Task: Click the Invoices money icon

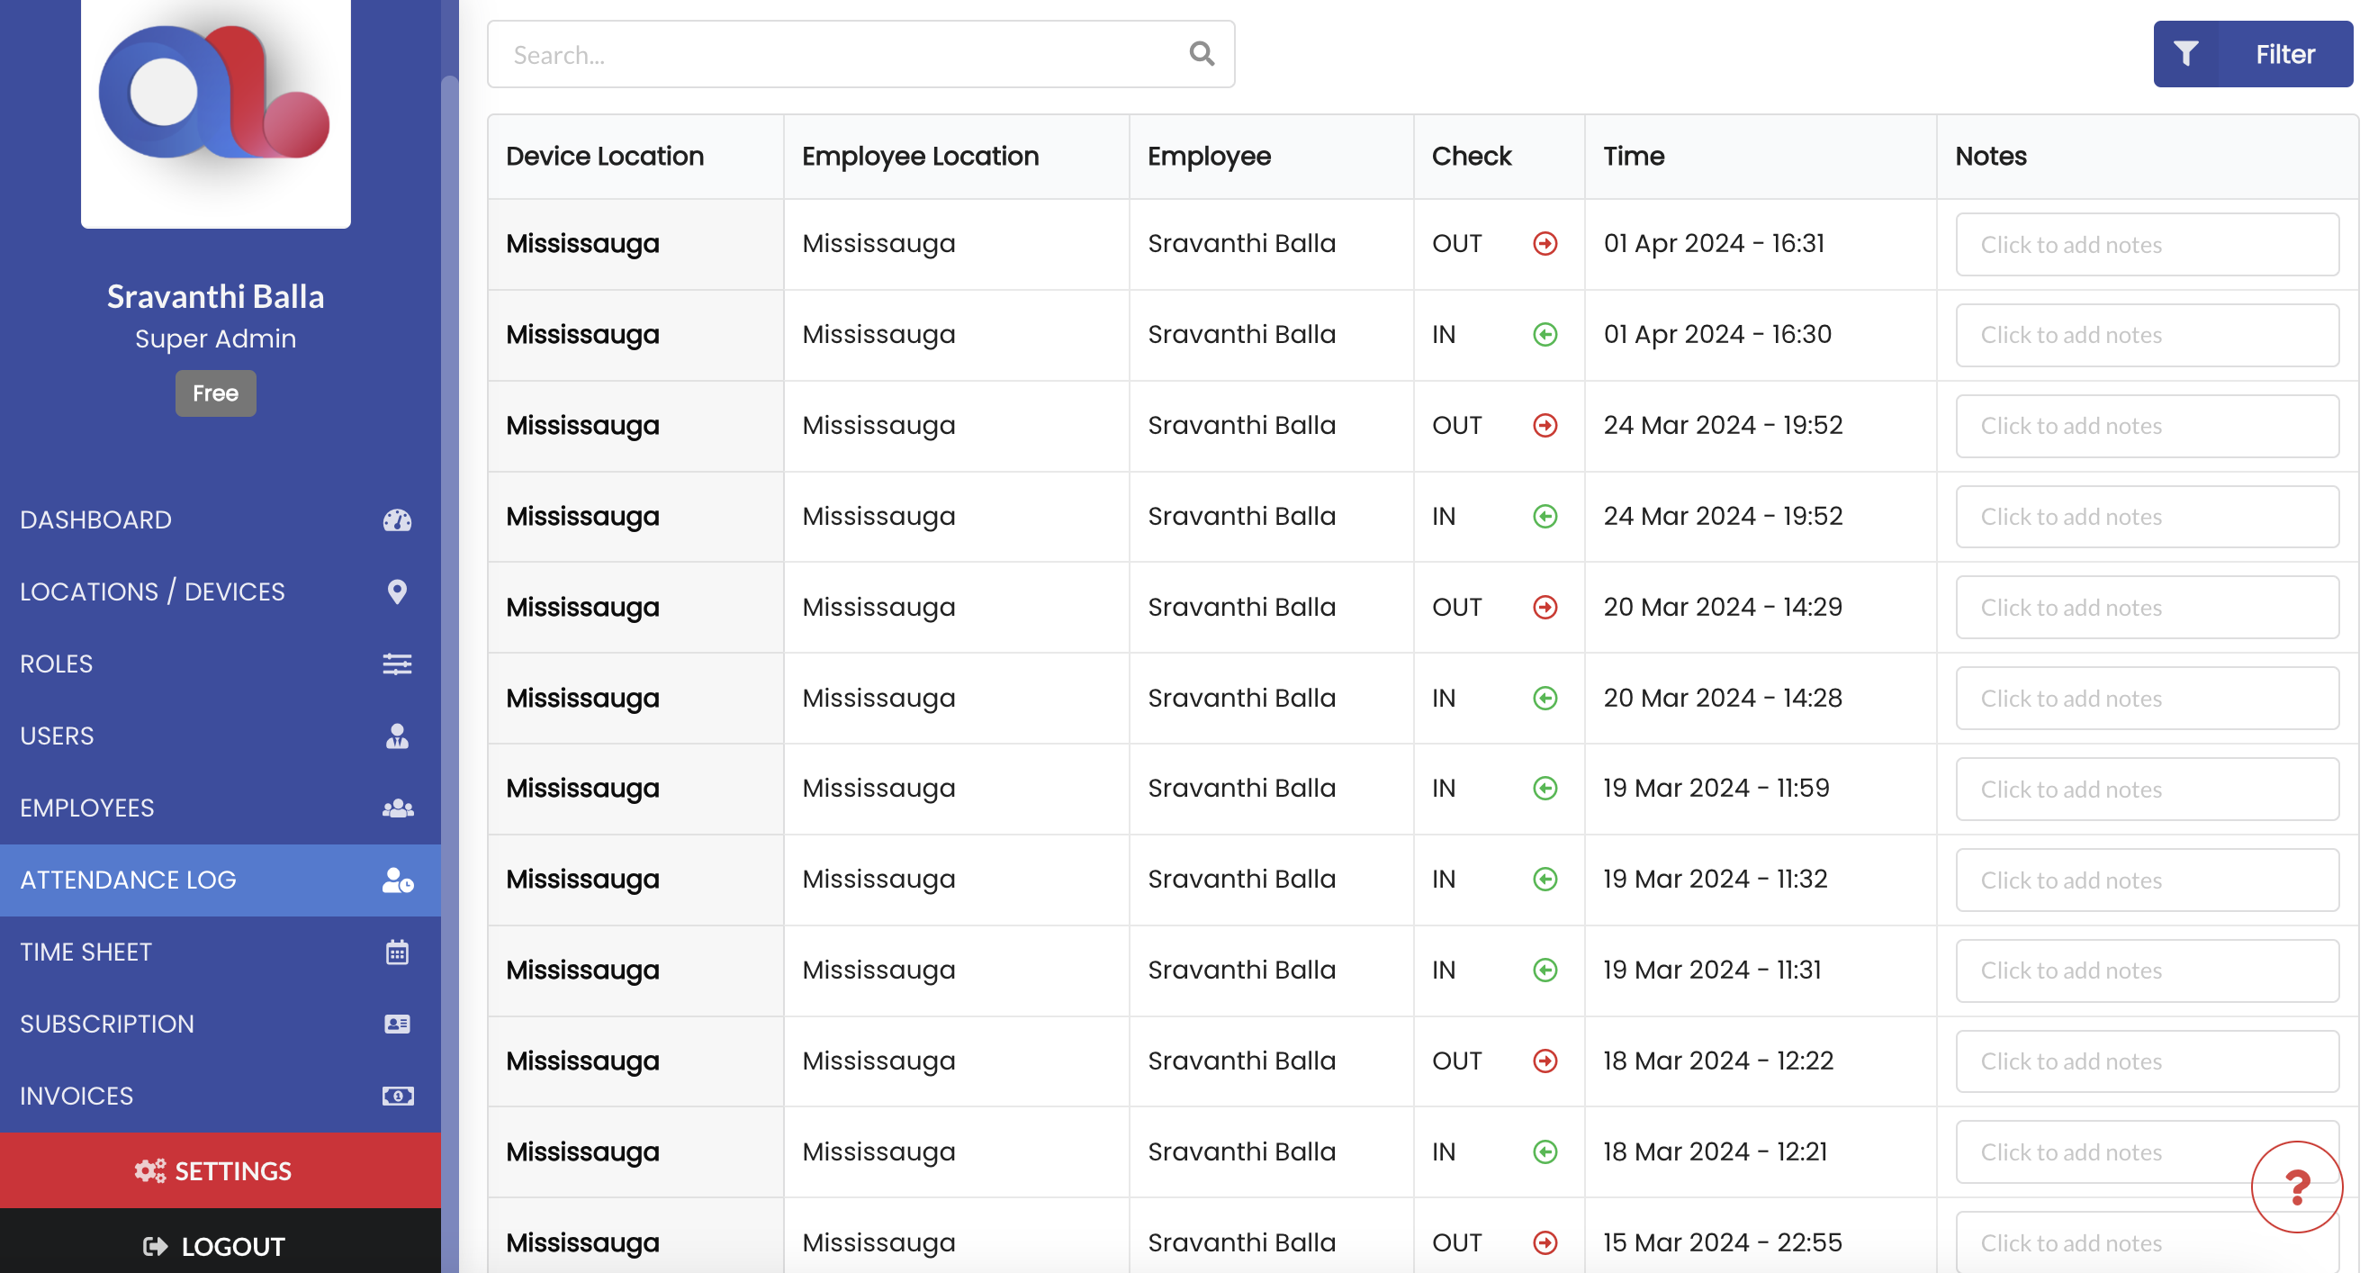Action: coord(397,1096)
